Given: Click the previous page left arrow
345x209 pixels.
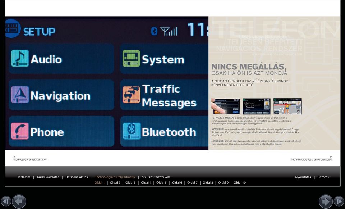Looking at the screenshot, I should click(19, 201).
